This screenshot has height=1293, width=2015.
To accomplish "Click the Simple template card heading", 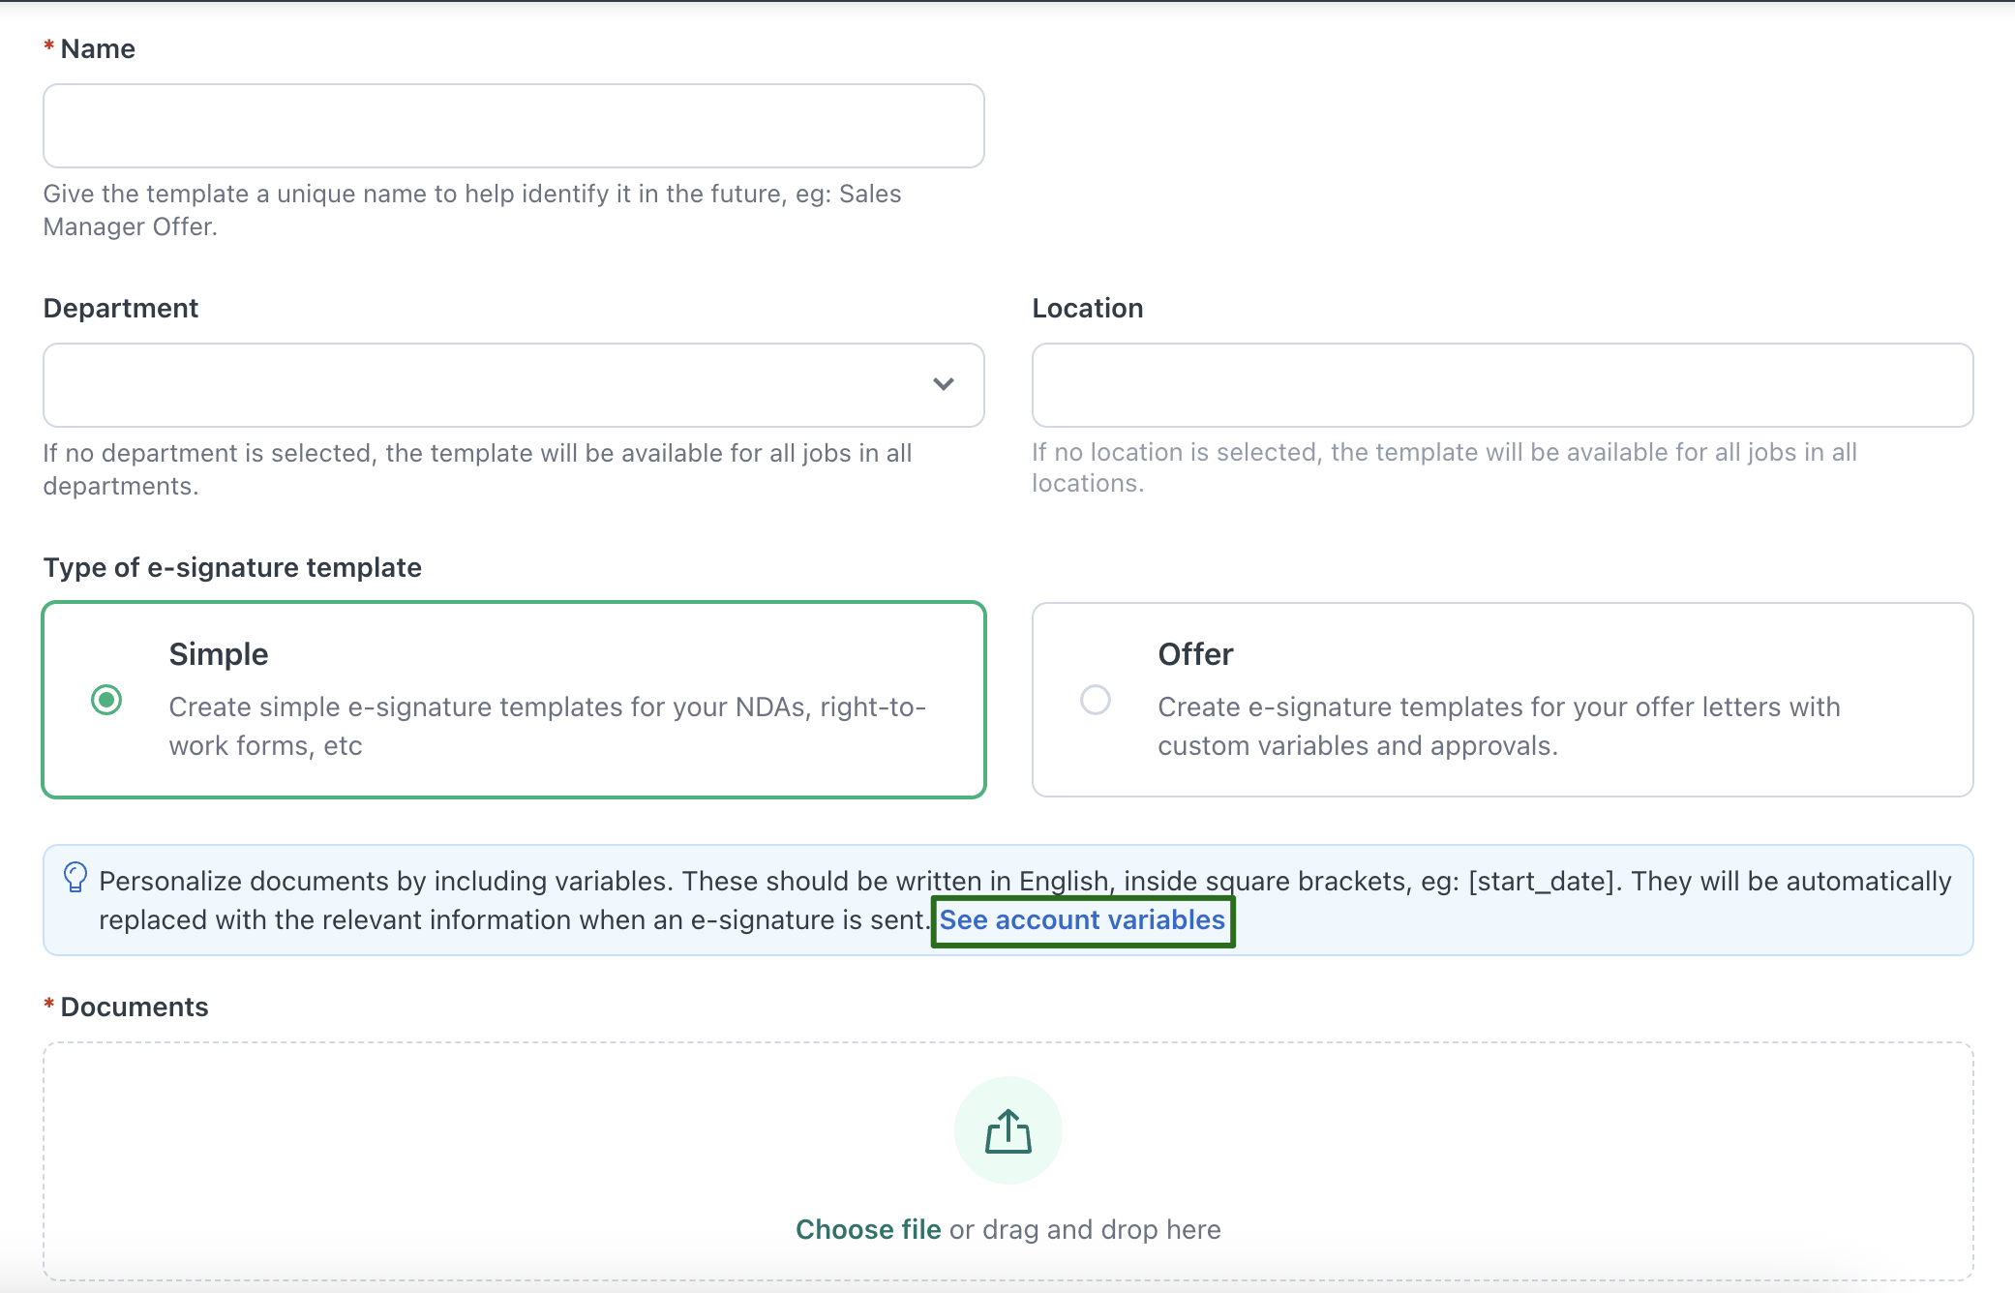I will click(x=219, y=654).
